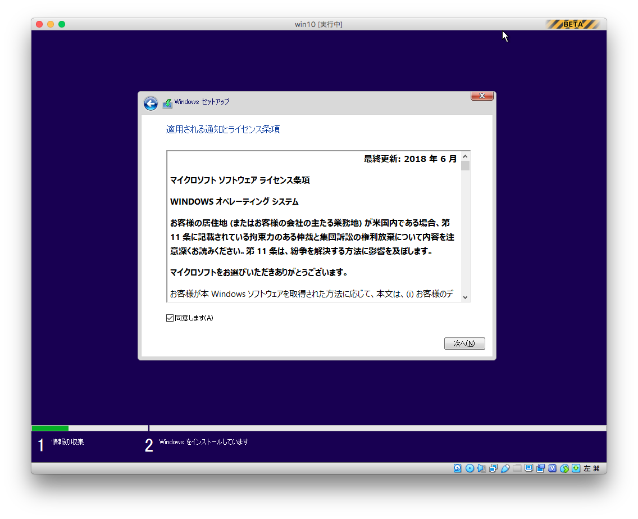Open the optical disc drive icon menu
The image size is (638, 519).
[x=470, y=468]
